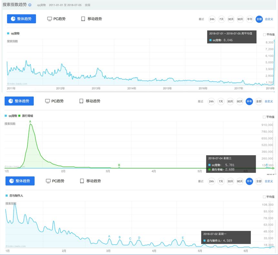The height and width of the screenshot is (255, 278).
Task: Enable 平均值 checkbox in top chart
Action: (x=264, y=34)
